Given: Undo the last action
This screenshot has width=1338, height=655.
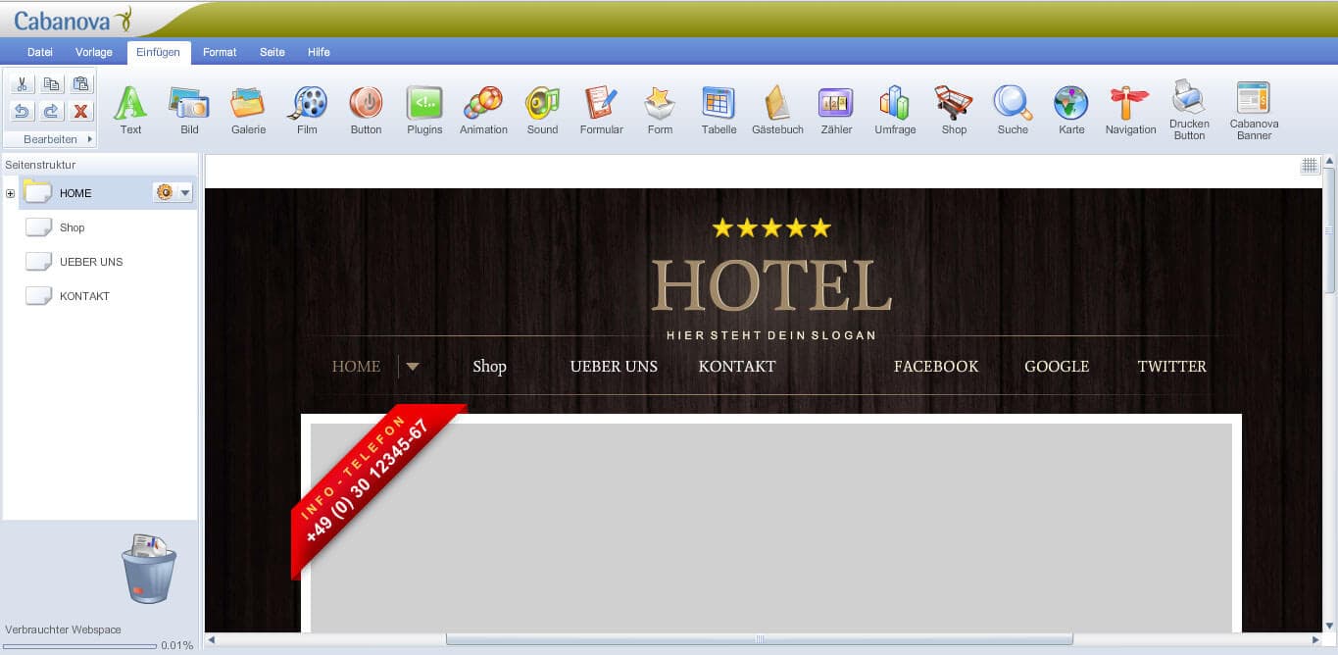Looking at the screenshot, I should coord(23,112).
